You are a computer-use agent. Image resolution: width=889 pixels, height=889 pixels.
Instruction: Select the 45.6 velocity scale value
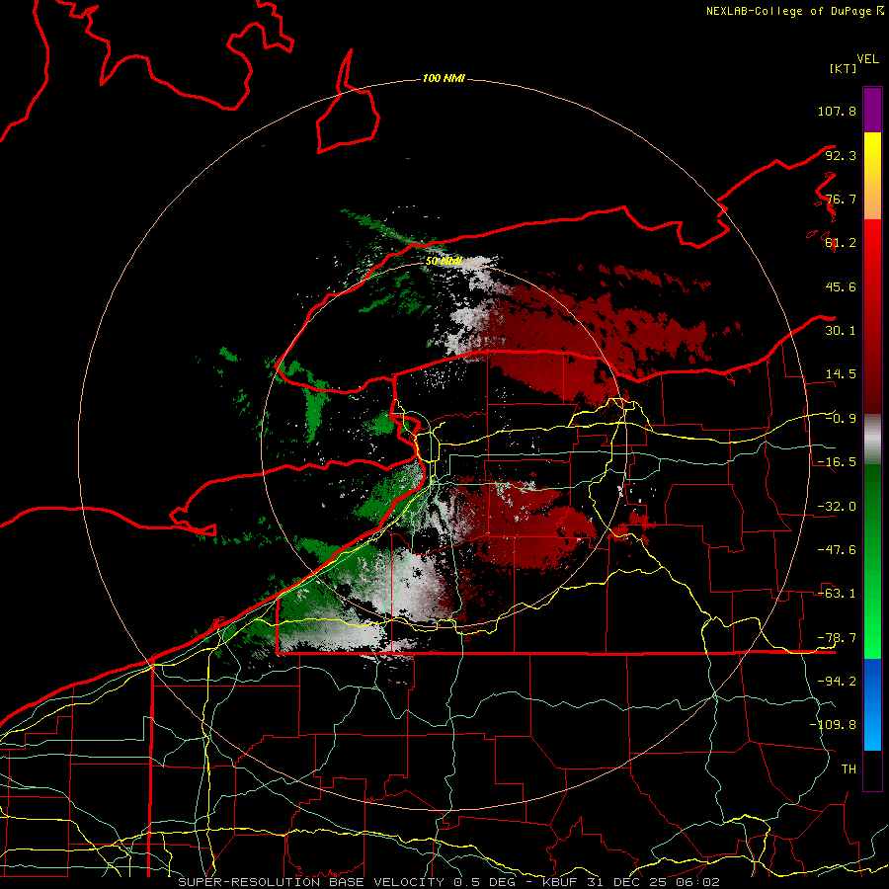841,286
